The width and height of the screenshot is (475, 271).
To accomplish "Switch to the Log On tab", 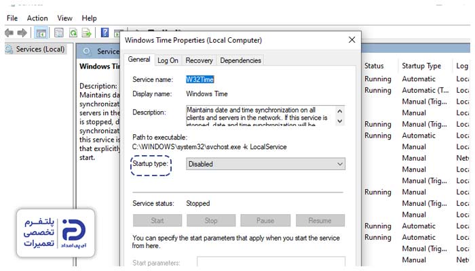I will (x=168, y=60).
